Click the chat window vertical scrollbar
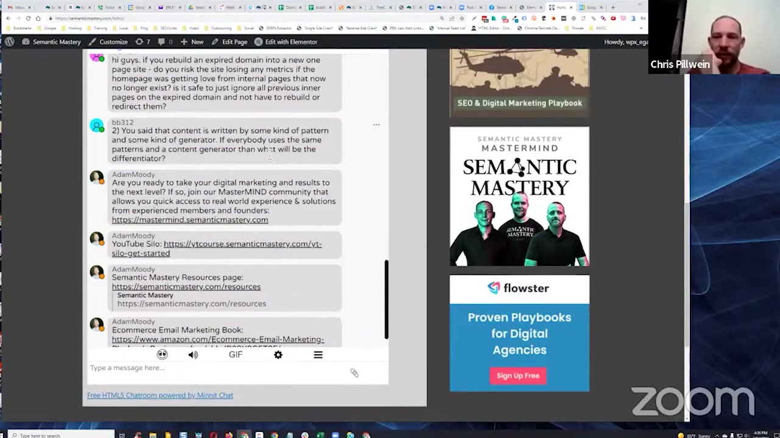Image resolution: width=780 pixels, height=438 pixels. (x=386, y=299)
